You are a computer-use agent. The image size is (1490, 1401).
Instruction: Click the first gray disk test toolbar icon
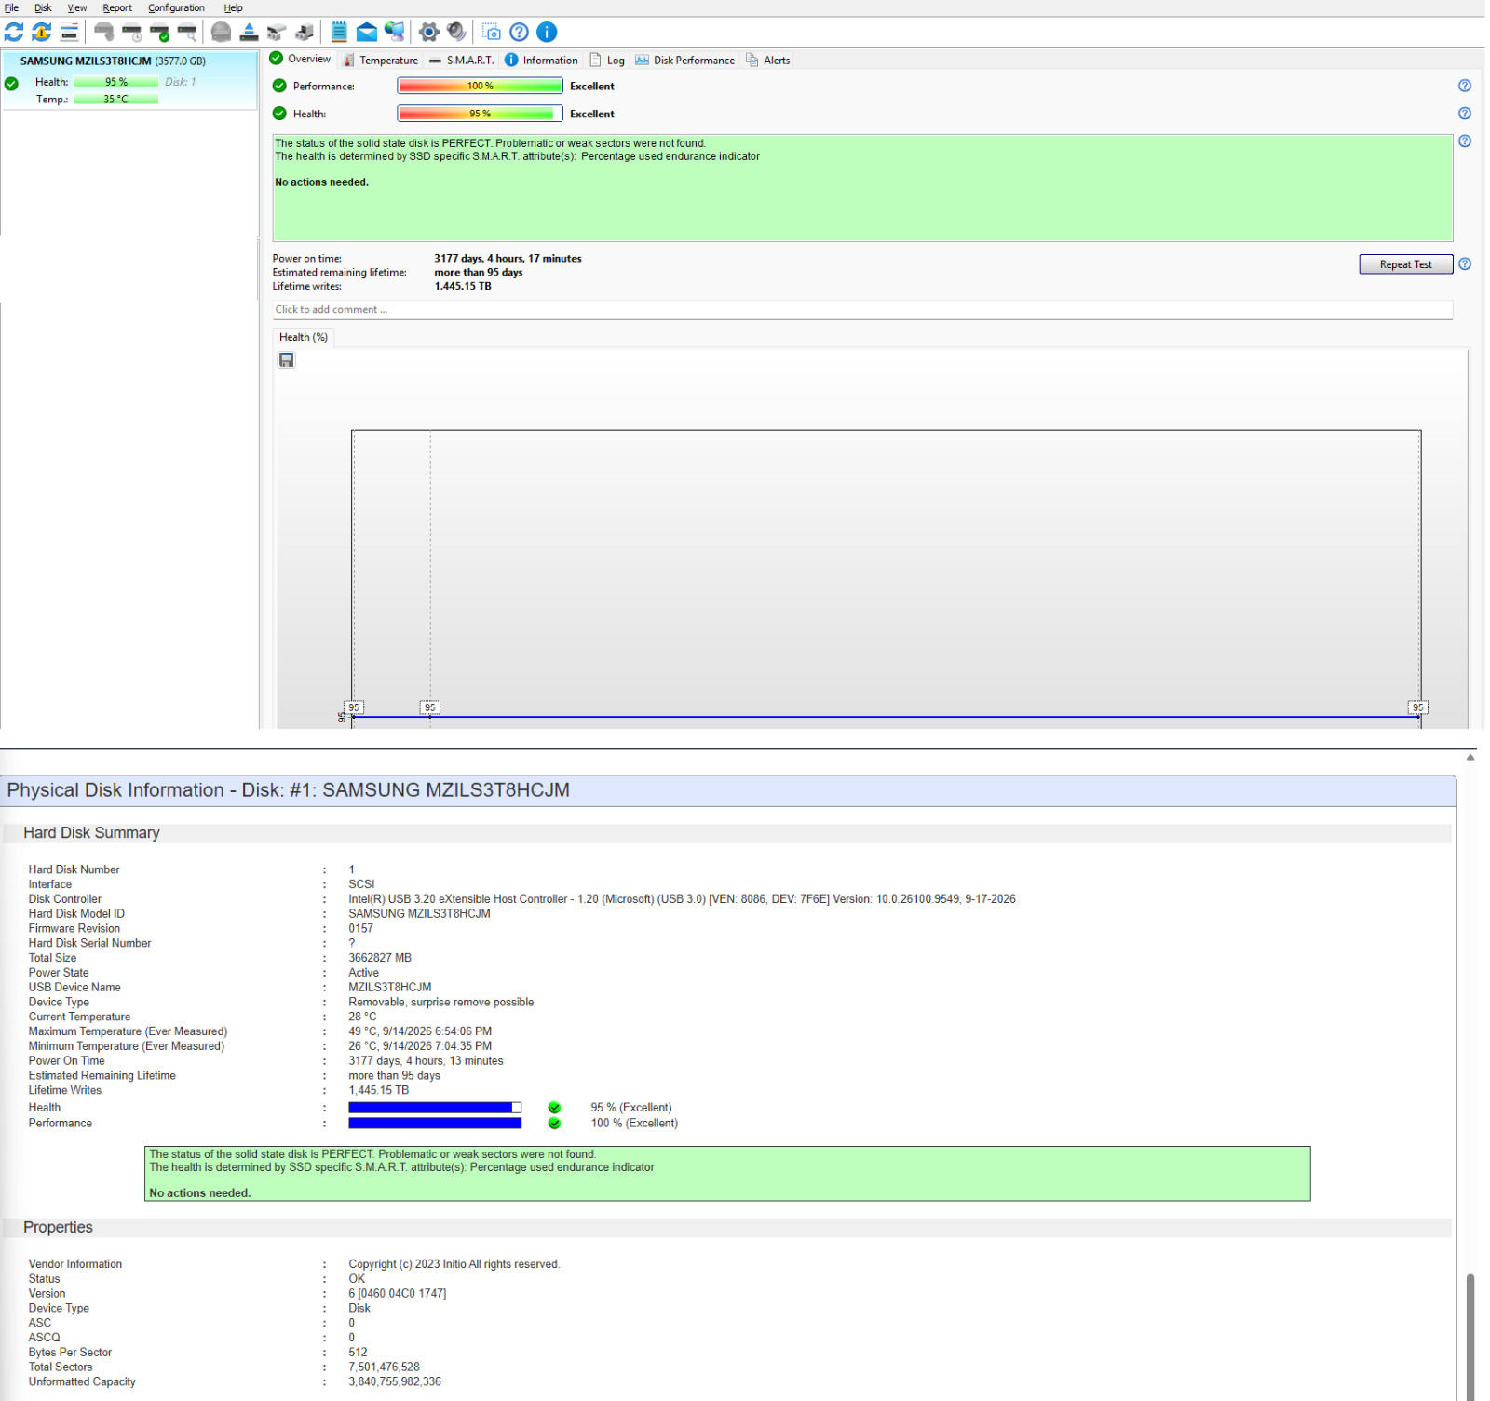click(104, 33)
